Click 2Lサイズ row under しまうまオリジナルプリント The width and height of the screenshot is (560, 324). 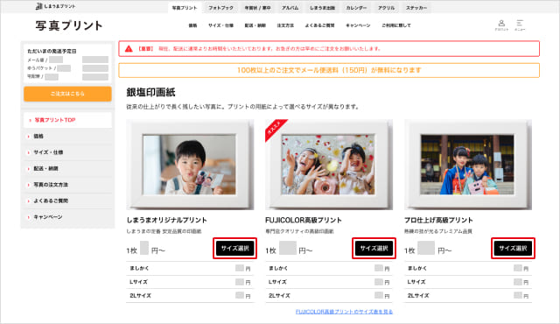190,296
